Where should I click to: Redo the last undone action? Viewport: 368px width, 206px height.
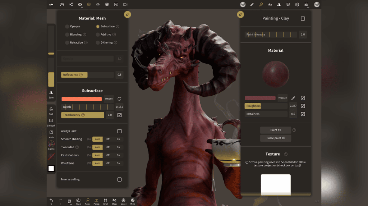[60, 201]
